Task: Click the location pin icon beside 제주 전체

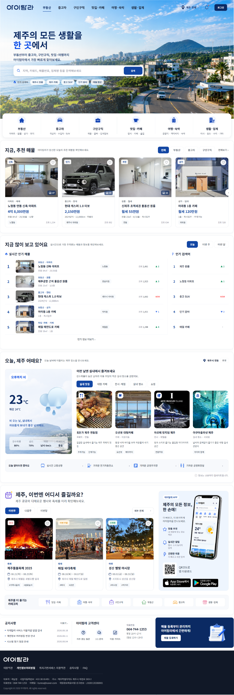Action: tap(183, 8)
